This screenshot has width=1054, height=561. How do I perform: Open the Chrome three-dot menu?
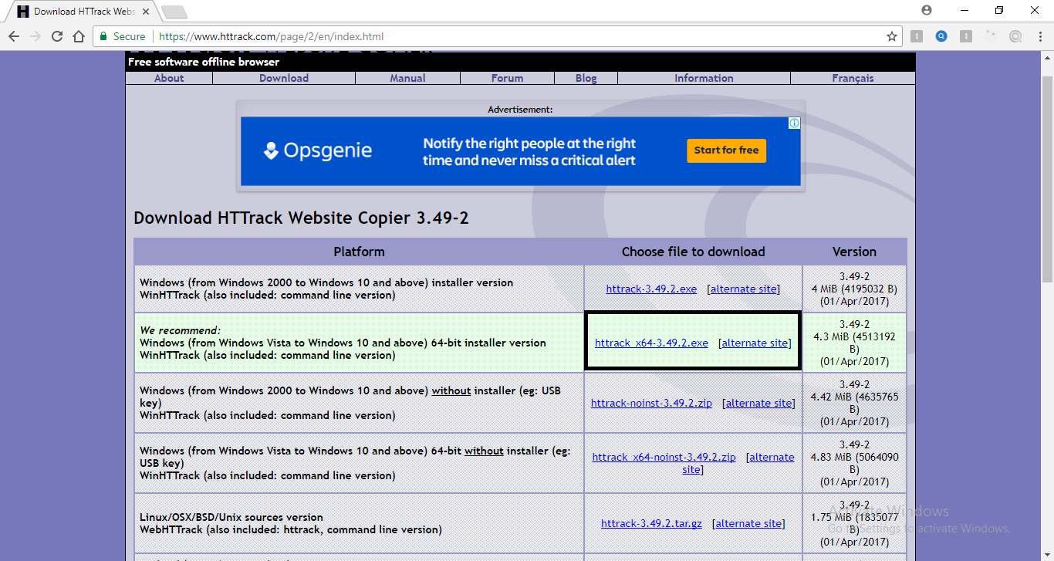[x=1039, y=36]
